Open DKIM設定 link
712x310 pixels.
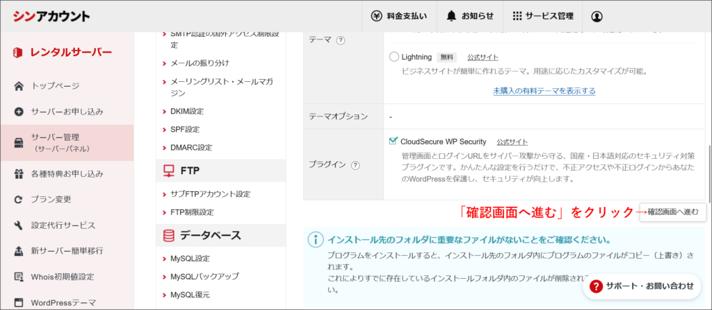click(x=187, y=112)
